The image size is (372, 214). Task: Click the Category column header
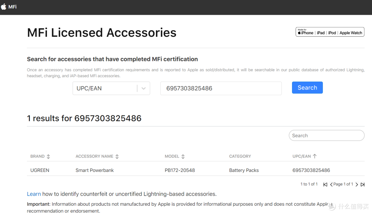[x=240, y=156]
